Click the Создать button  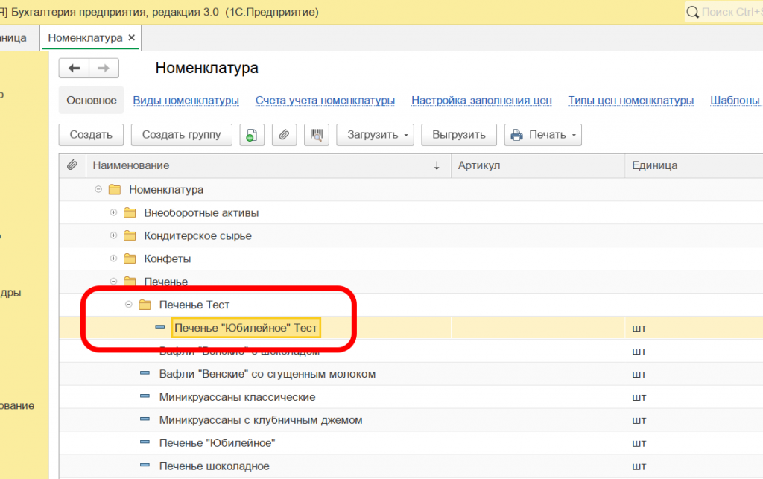(91, 135)
